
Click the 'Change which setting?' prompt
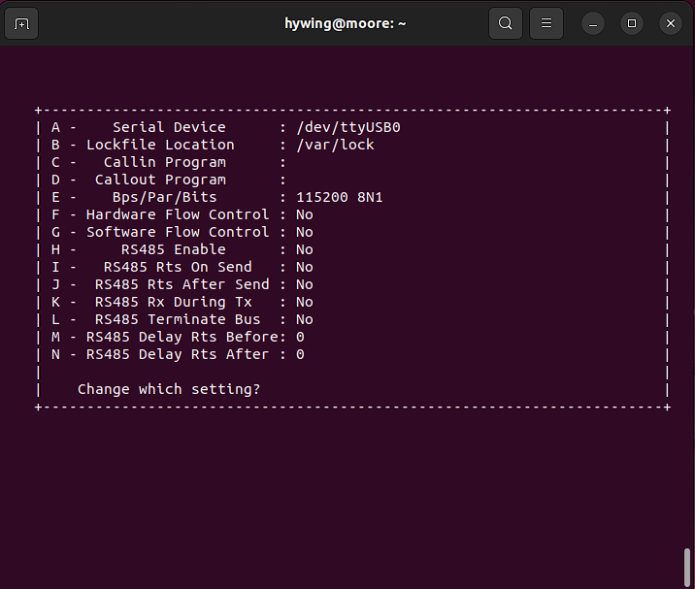tap(169, 389)
